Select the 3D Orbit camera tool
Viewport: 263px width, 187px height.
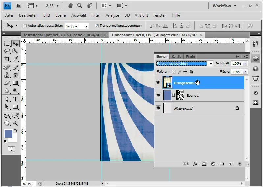pos(15,116)
